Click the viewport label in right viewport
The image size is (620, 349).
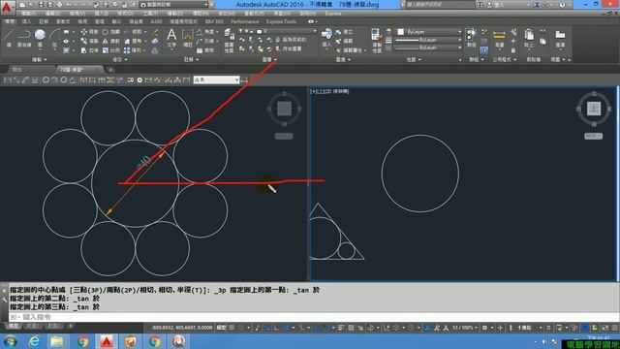click(x=330, y=91)
